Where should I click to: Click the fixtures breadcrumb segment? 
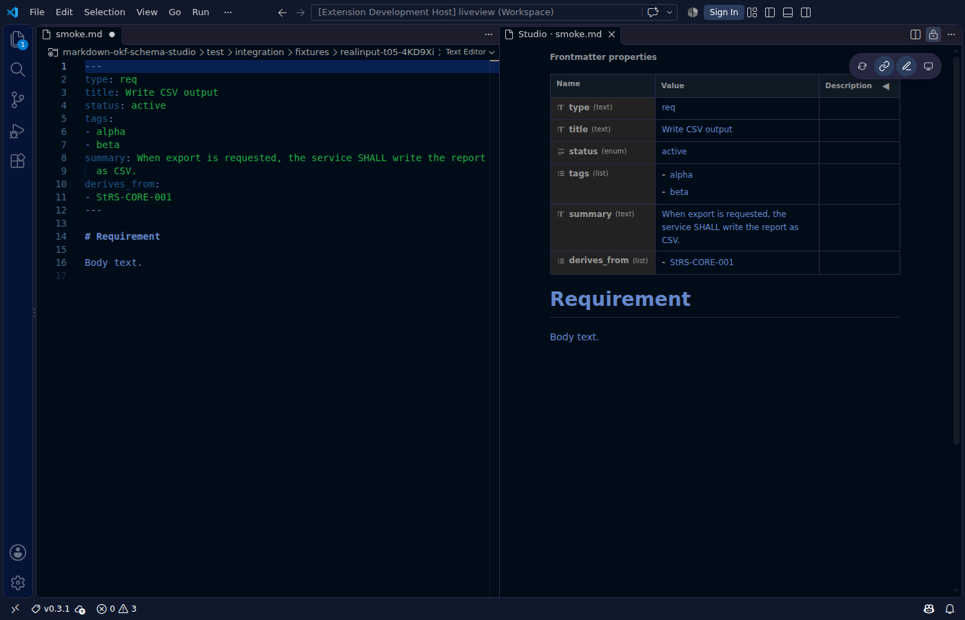(x=312, y=52)
